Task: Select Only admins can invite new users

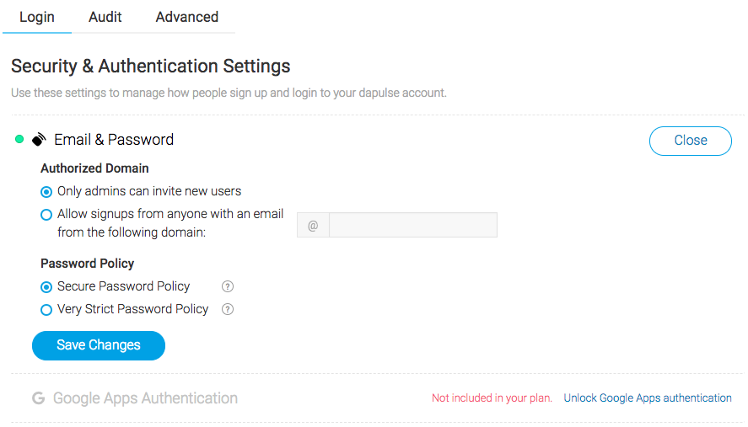Action: [x=46, y=192]
